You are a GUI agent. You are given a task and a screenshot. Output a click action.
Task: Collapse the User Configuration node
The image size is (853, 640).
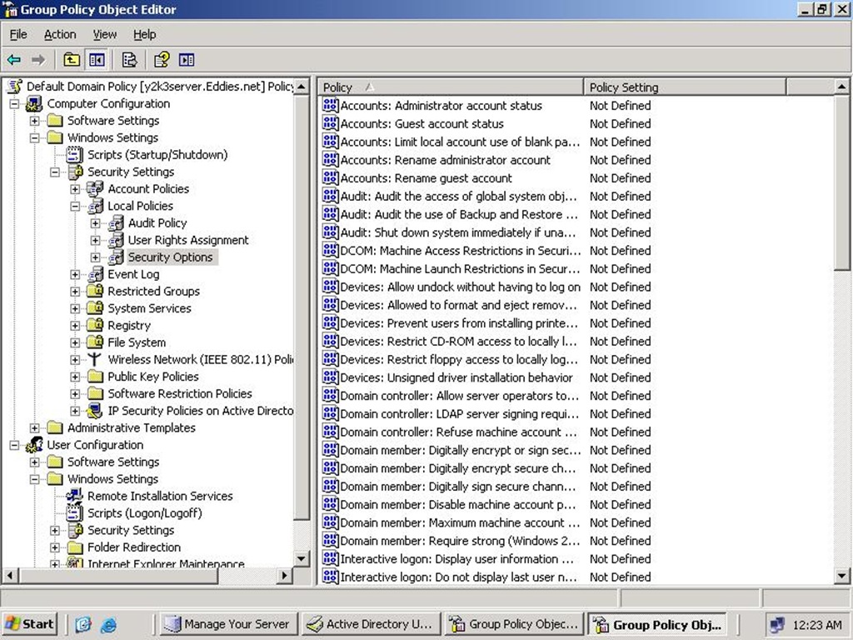pyautogui.click(x=14, y=445)
